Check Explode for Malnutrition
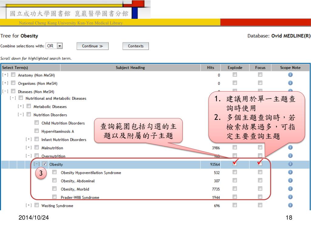311x233 pixels. pos(235,147)
